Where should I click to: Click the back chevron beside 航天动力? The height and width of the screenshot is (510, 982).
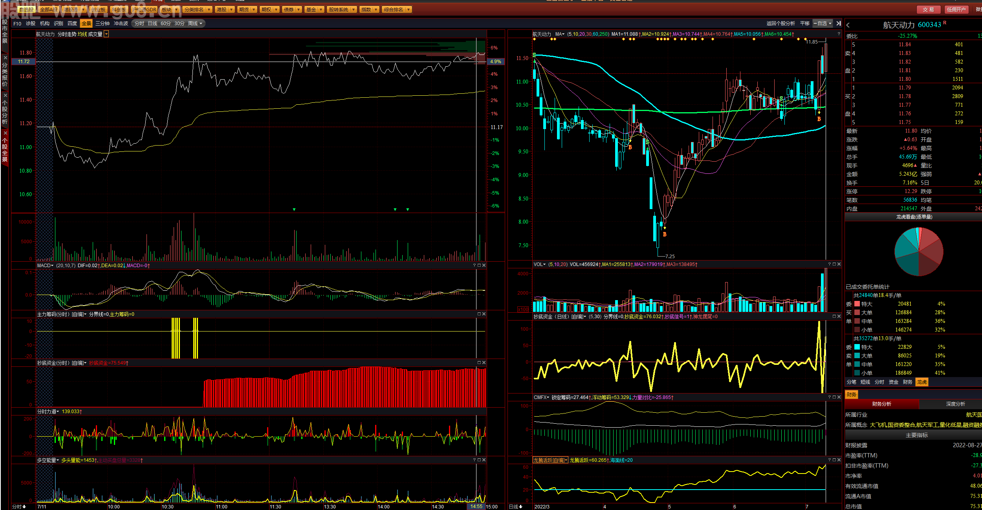848,25
